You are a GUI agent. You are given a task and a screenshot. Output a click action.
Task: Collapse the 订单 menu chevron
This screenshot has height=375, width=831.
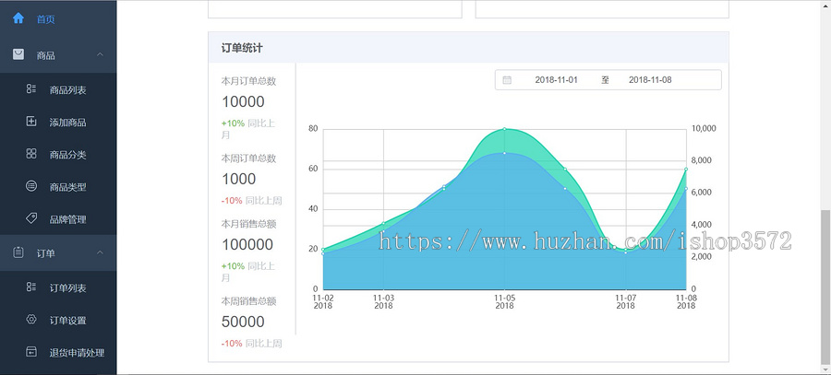[100, 253]
